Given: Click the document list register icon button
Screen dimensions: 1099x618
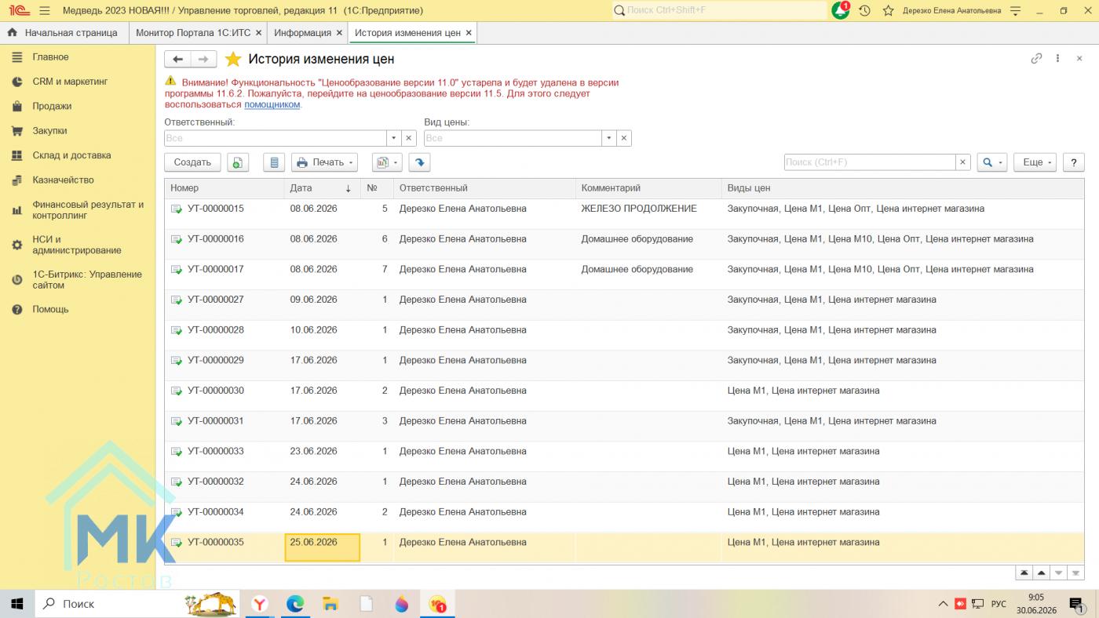Looking at the screenshot, I should 274,162.
